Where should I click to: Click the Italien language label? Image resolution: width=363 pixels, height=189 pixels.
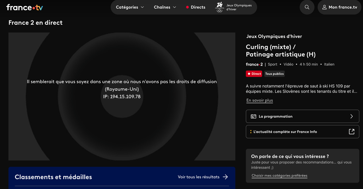click(329, 64)
